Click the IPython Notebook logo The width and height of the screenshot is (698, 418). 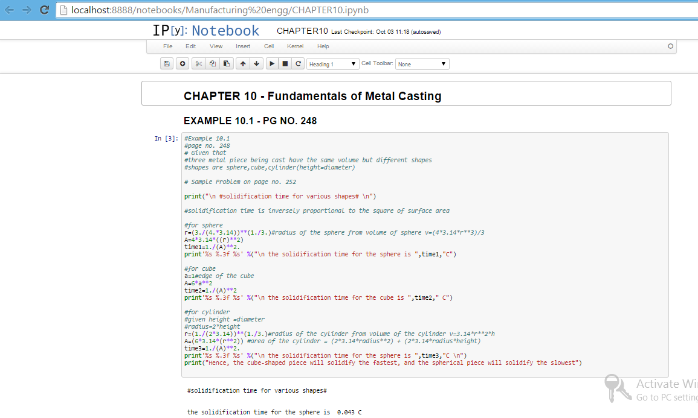(x=205, y=31)
